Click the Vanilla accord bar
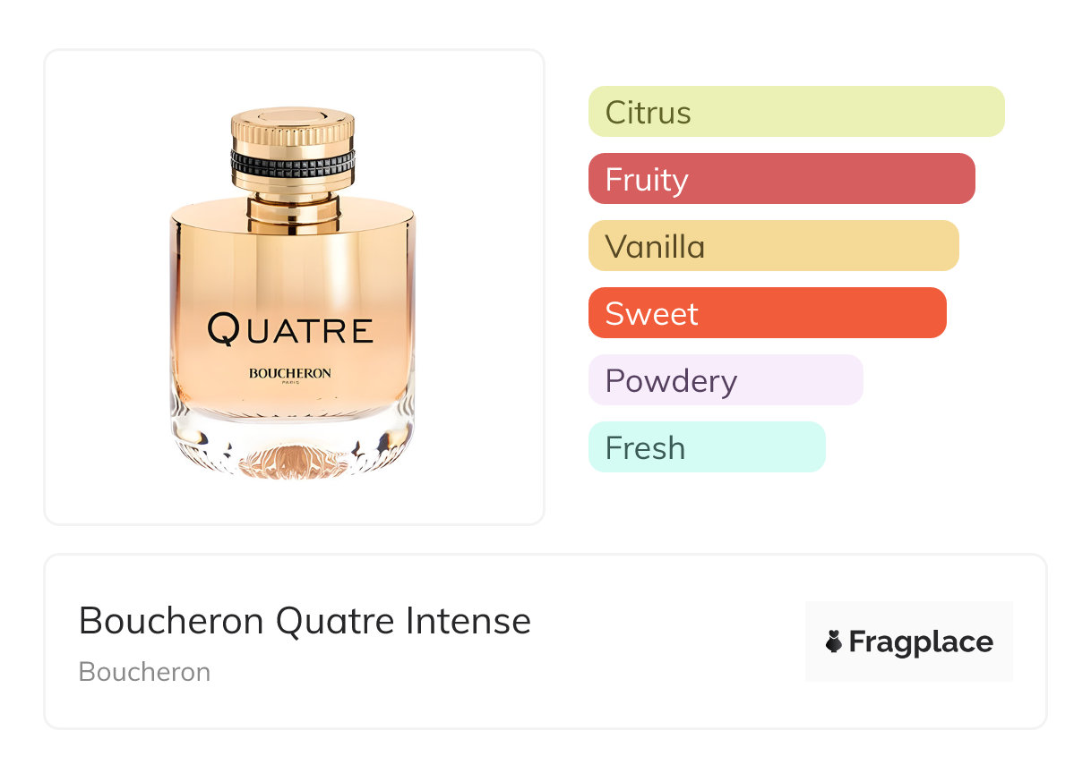The width and height of the screenshot is (1091, 773). pos(773,246)
